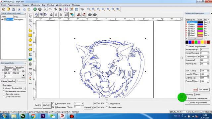Click Сделать по умолчанию button
212x119 pixels.
click(x=197, y=102)
